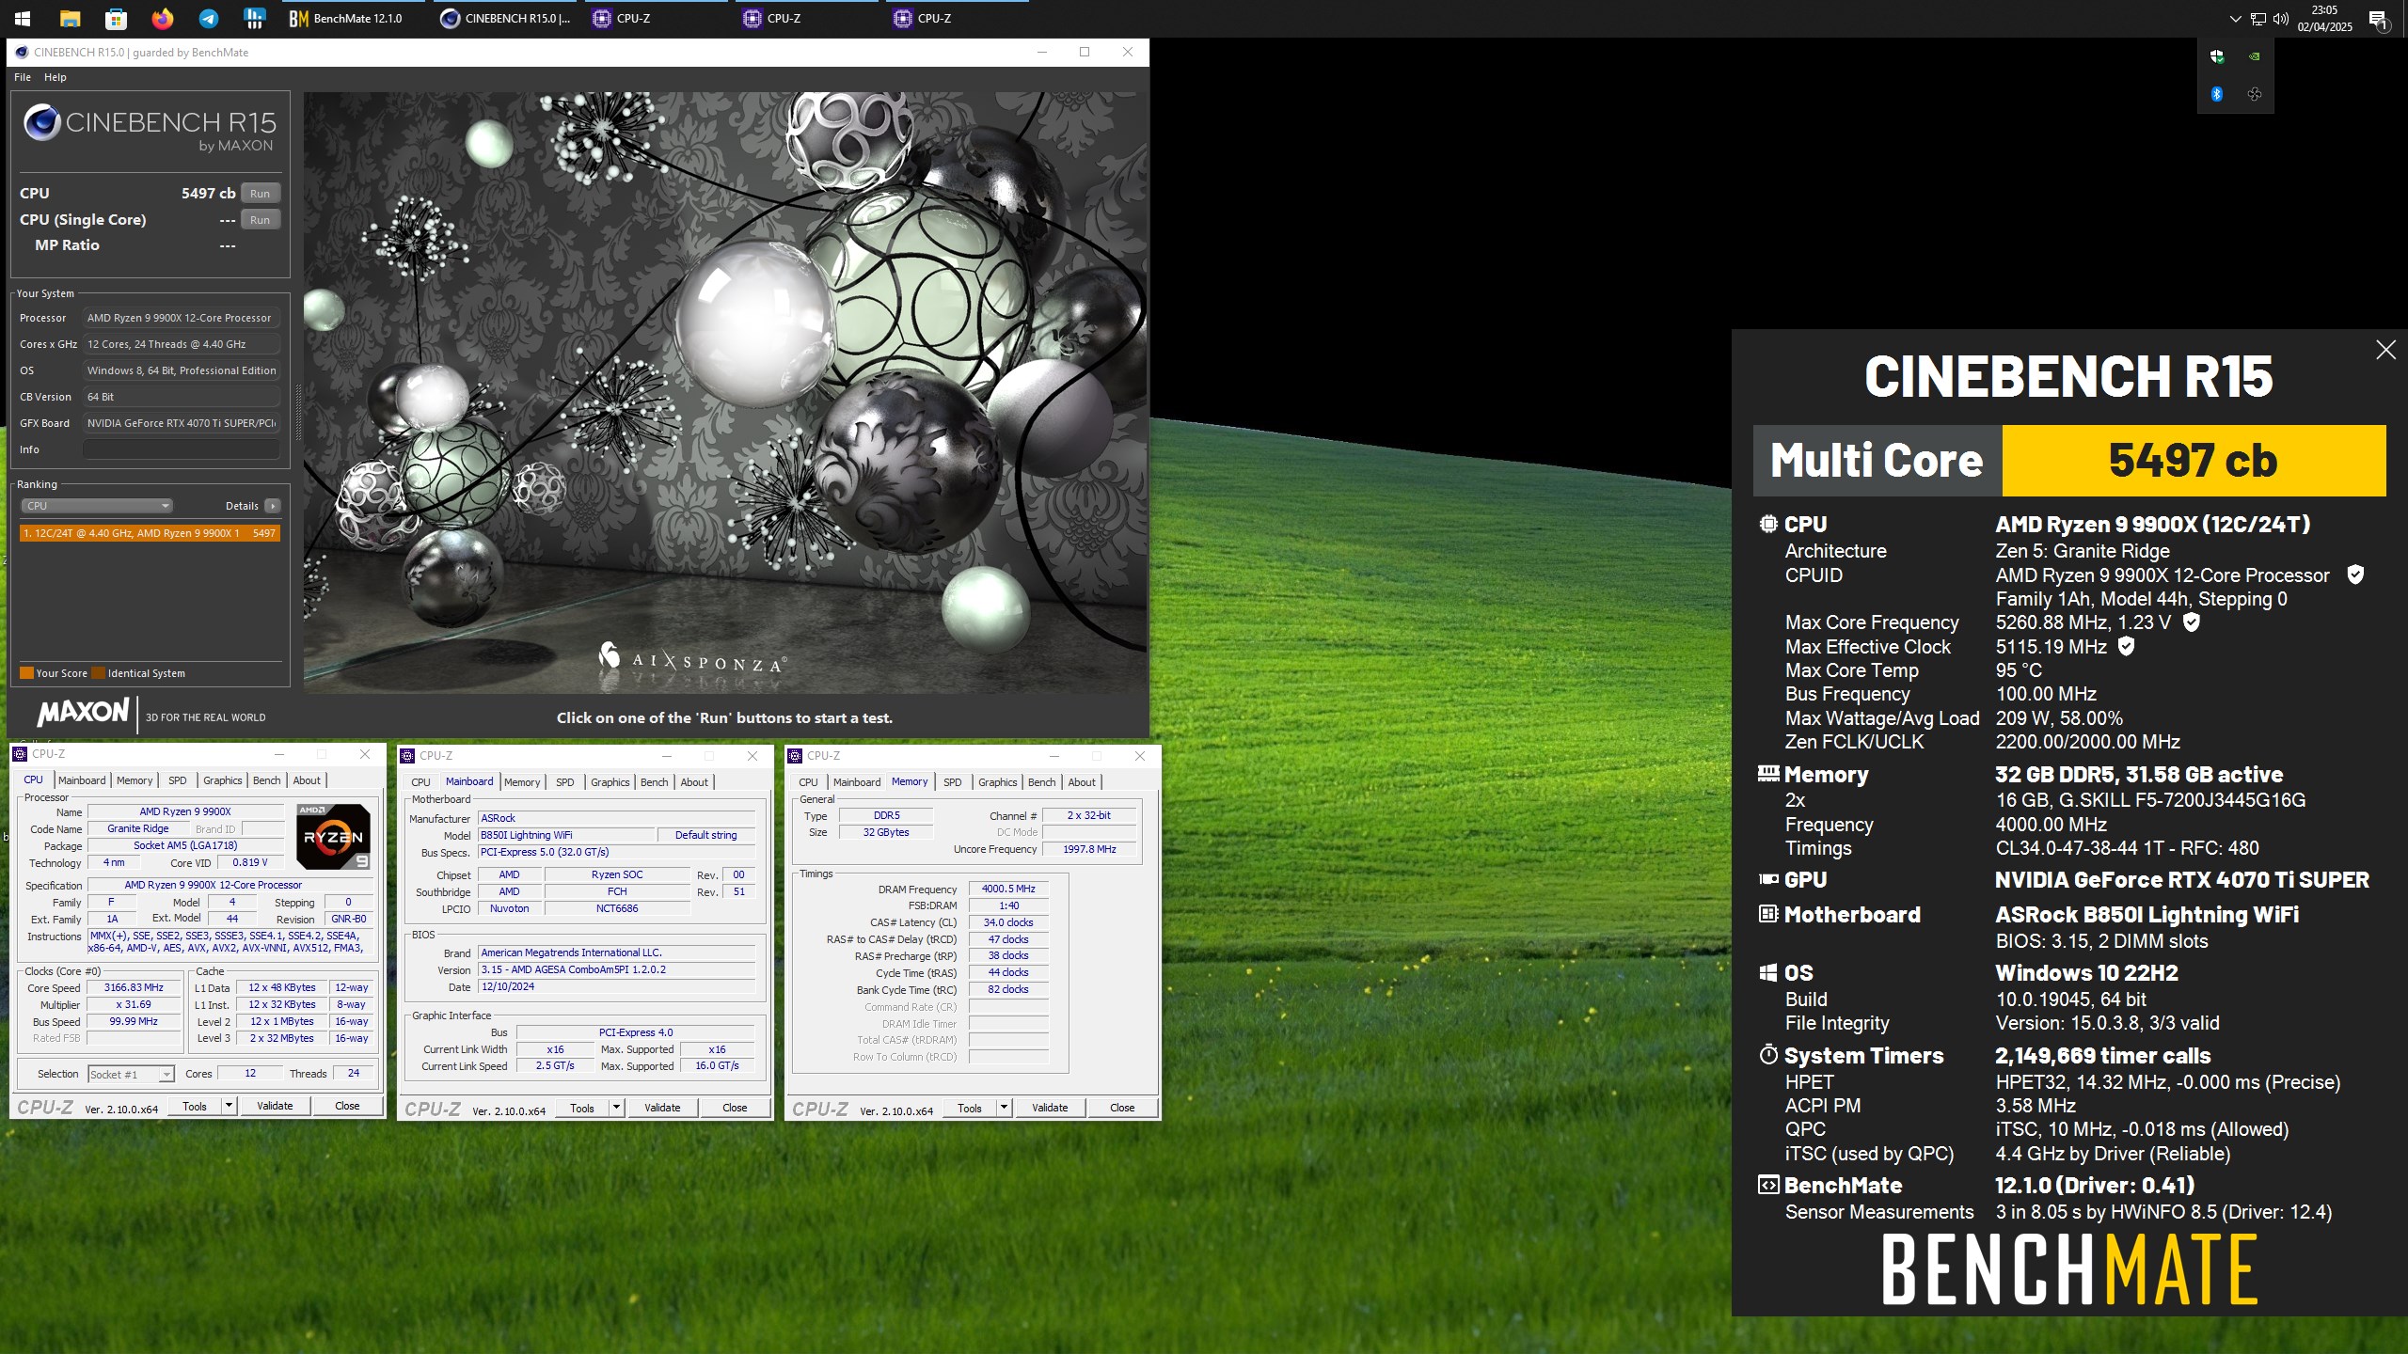This screenshot has height=1354, width=2408.
Task: Open the volume control in system tray
Action: pyautogui.click(x=2280, y=19)
